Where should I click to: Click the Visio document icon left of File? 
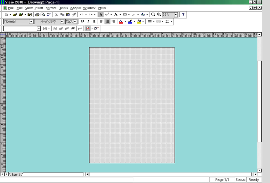click(x=5, y=8)
